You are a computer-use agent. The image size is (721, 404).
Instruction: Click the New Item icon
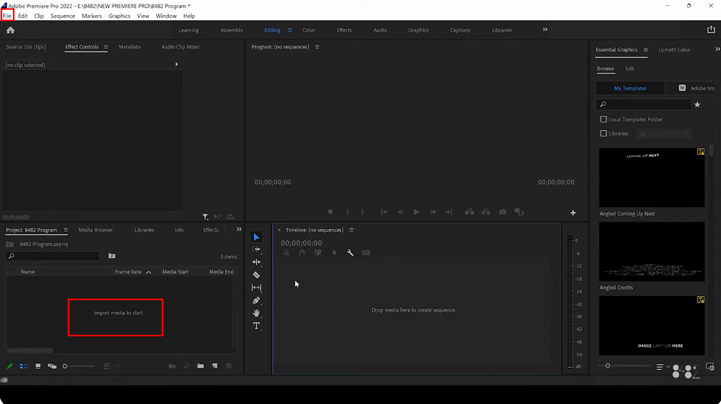pyautogui.click(x=215, y=366)
